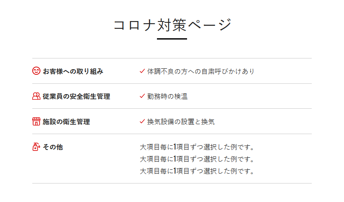Click the text 勤務時の検温

coord(167,97)
